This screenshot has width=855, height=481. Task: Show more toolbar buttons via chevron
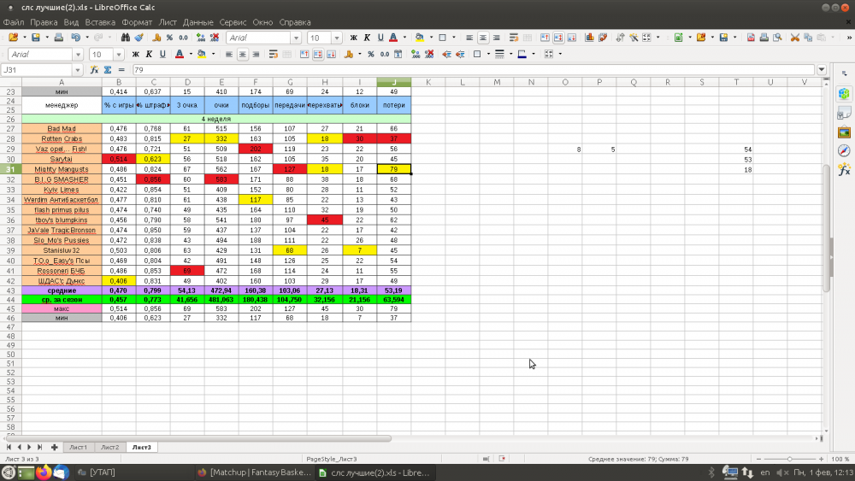(849, 38)
